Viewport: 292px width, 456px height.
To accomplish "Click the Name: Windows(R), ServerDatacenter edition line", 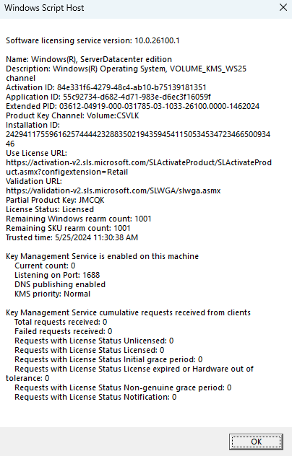I will click(89, 59).
